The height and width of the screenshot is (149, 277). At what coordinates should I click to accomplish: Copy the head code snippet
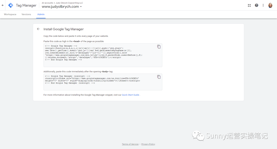tap(159, 47)
